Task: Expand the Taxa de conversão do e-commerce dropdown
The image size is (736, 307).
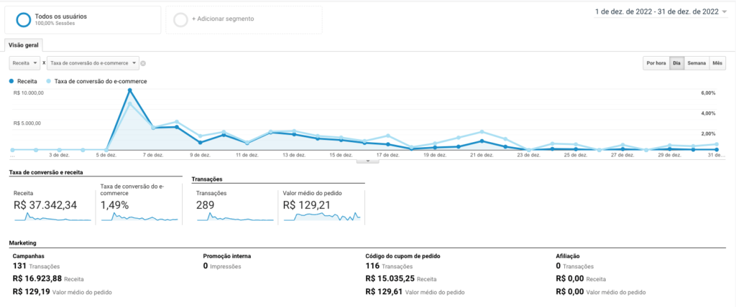Action: tap(93, 63)
